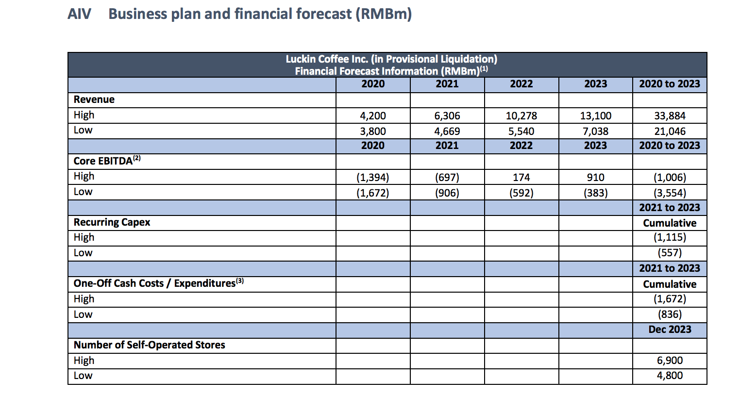740x396 pixels.
Task: Select the 2022 Low revenue value "5,540"
Action: coord(521,132)
